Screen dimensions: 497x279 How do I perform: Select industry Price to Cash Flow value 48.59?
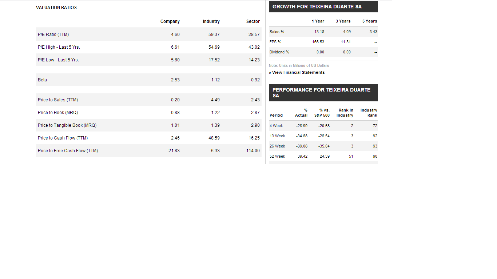(214, 138)
